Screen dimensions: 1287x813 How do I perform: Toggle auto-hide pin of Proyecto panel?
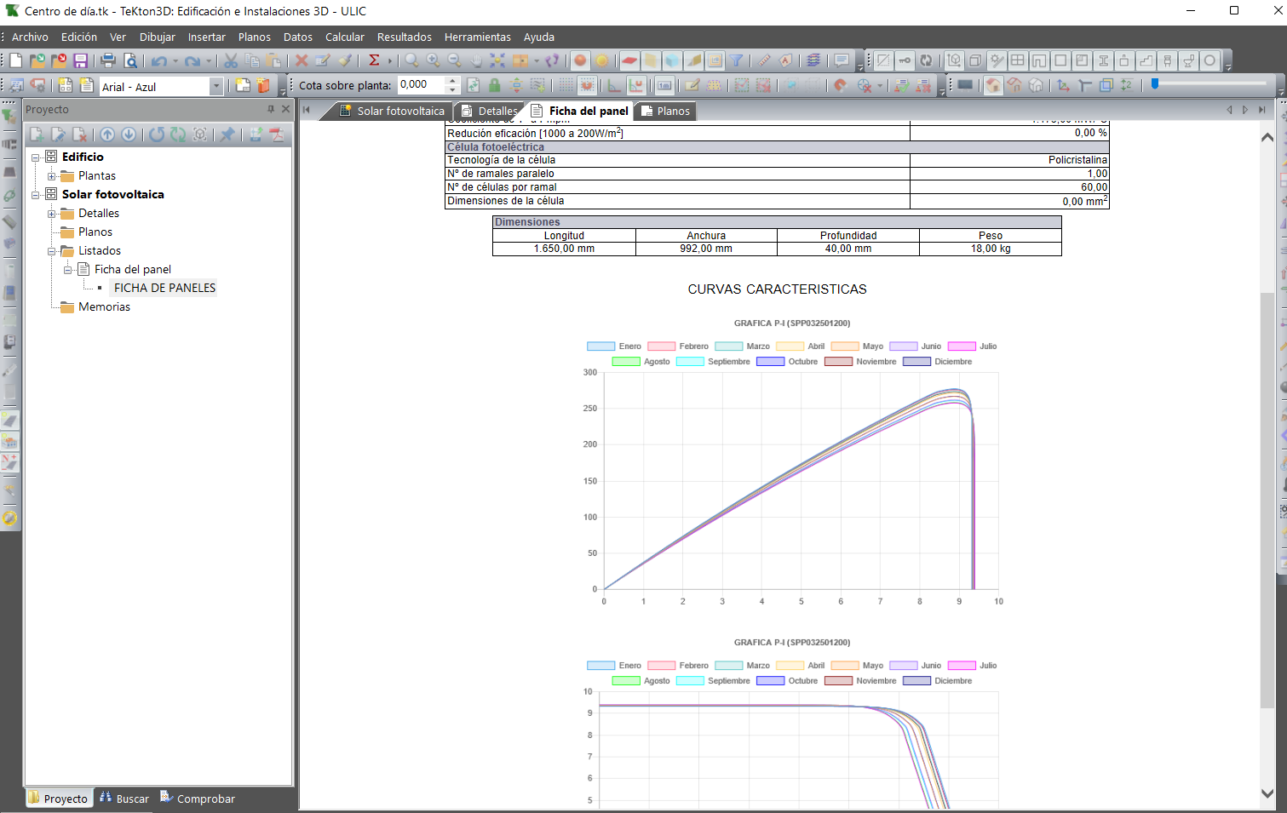coord(271,109)
